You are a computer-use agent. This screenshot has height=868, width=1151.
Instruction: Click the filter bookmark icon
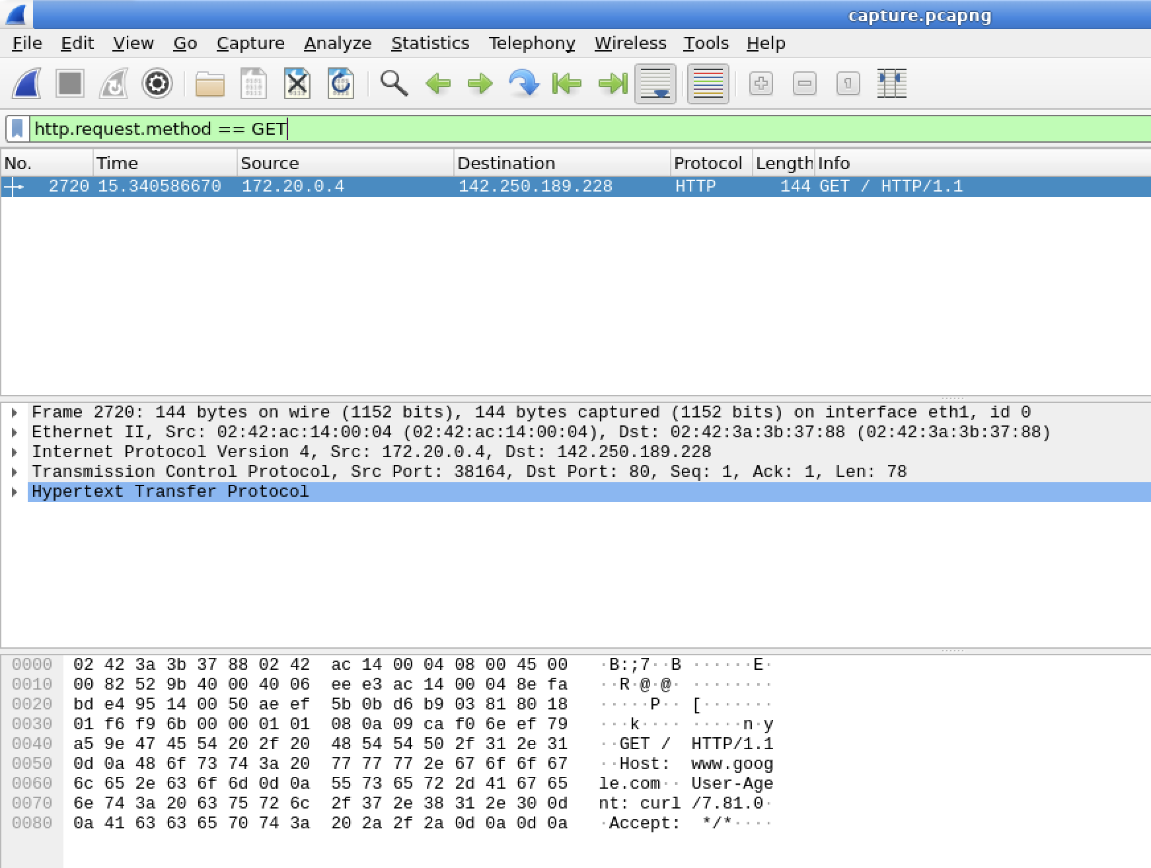18,129
